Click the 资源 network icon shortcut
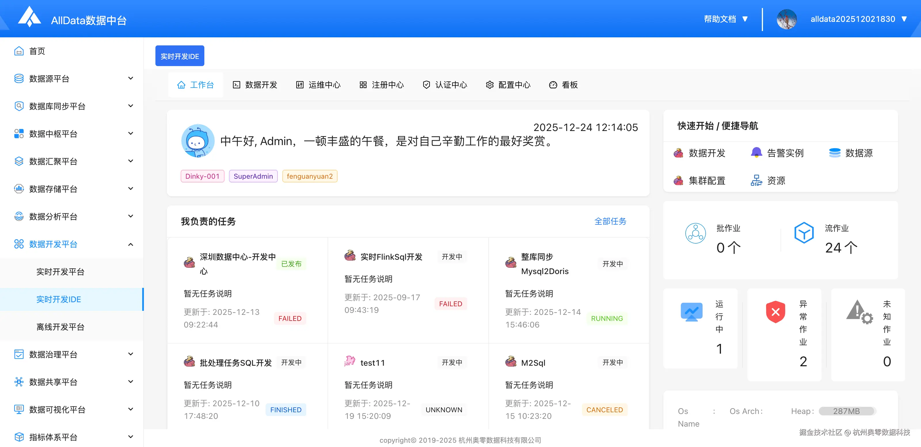Image resolution: width=921 pixels, height=447 pixels. coord(756,180)
